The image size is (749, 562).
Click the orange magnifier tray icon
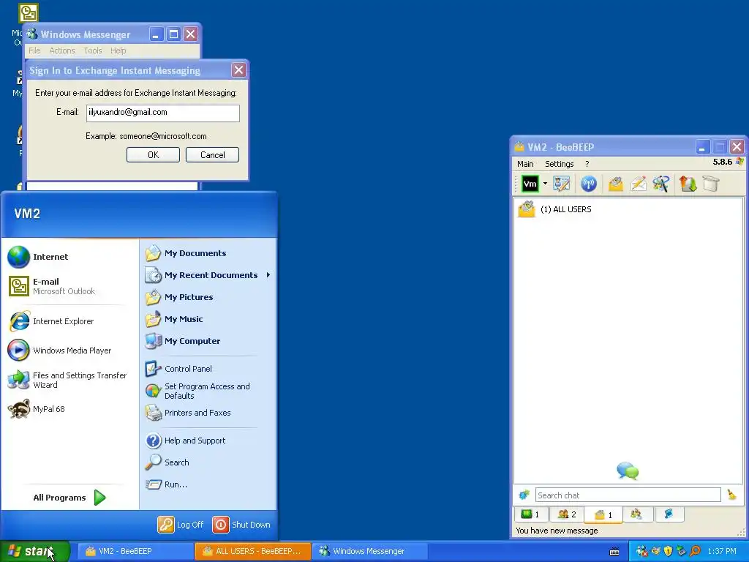[x=695, y=551]
